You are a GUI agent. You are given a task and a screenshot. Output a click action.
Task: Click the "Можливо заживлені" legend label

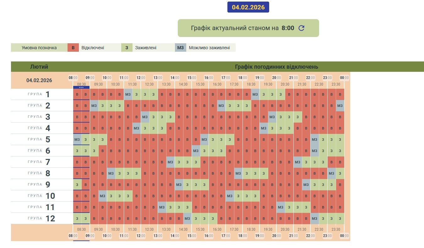coord(209,48)
